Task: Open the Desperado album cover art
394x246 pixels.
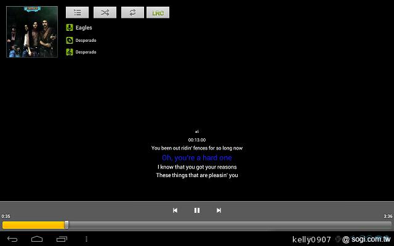Action: [32, 32]
